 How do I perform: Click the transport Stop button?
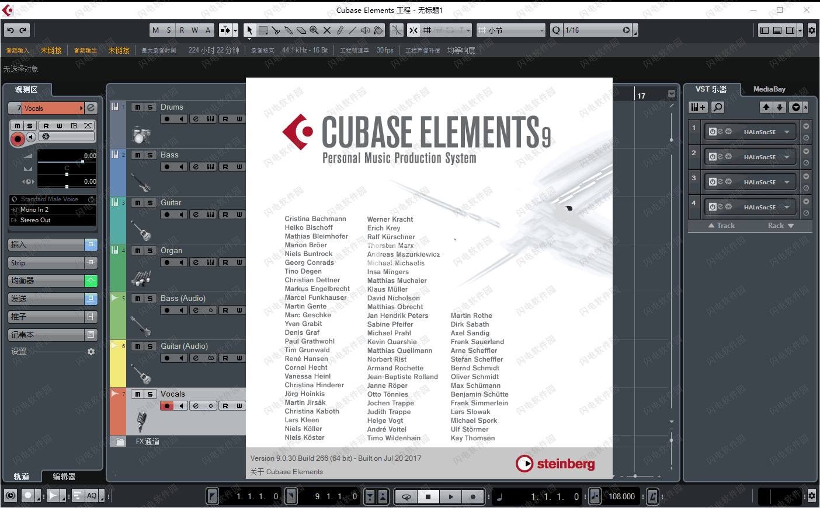(x=428, y=497)
